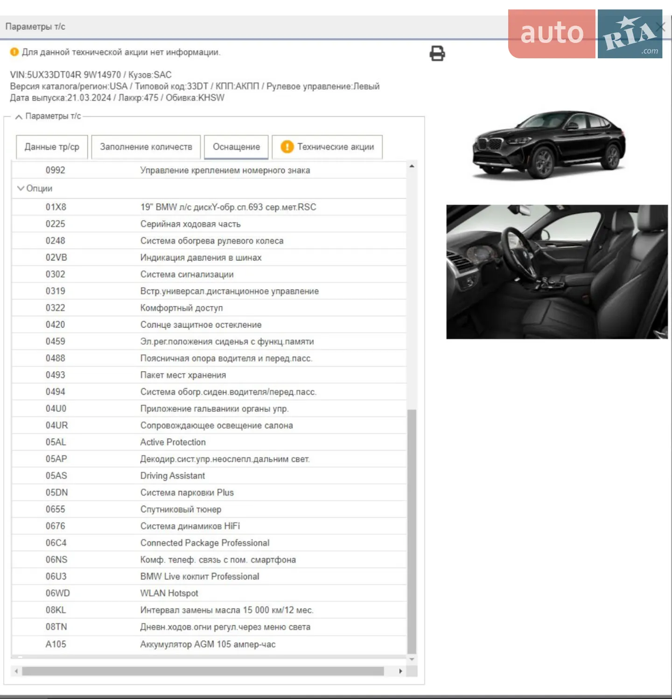
Task: Click the horizontal scroll right arrow
Action: [x=400, y=671]
